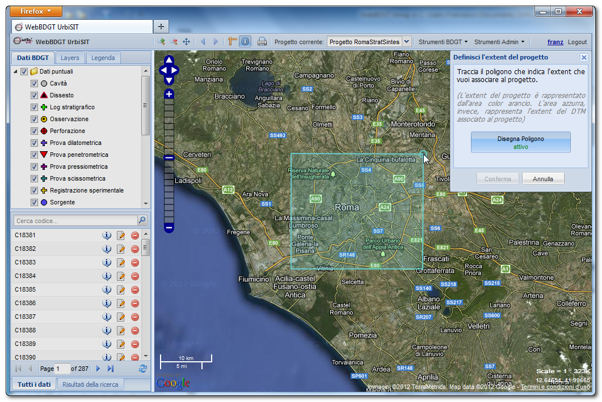
Task: Open the franz user link
Action: [x=555, y=42]
